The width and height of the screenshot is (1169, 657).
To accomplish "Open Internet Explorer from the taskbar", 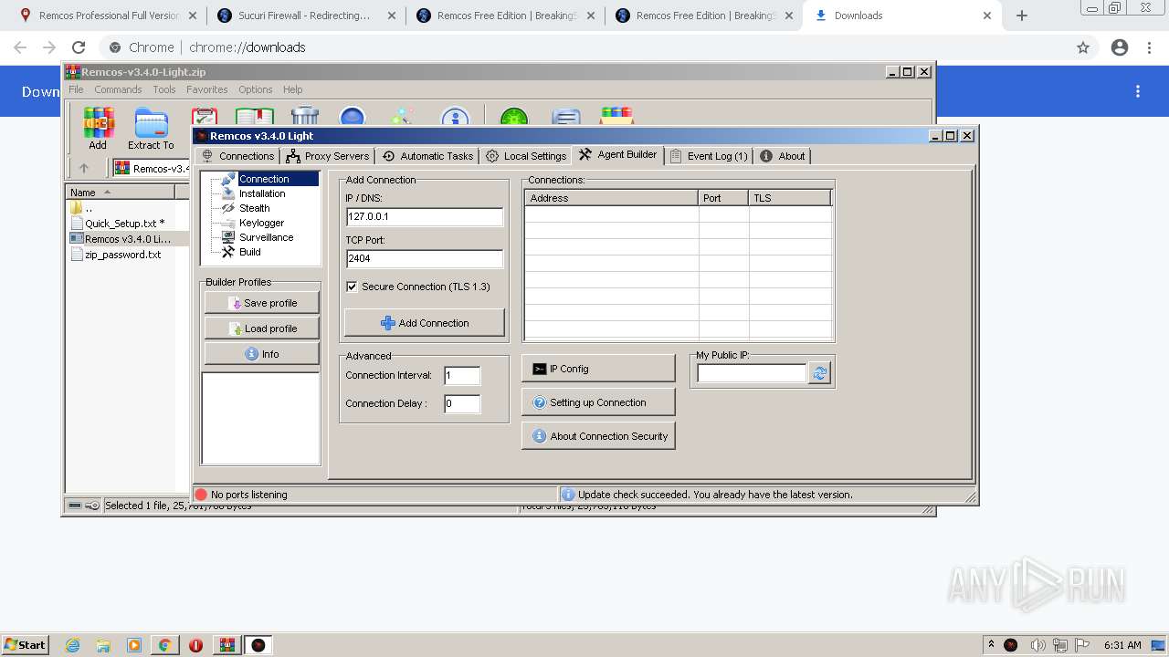I will point(72,645).
